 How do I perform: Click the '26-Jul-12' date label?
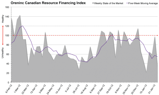point(76,89)
